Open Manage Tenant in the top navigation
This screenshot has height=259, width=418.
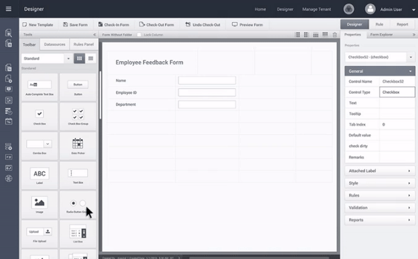(316, 9)
